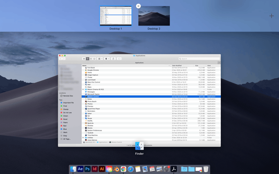Screen dimensions: 279x174
Task: Switch to the Desktop 2 thumbnail
Action: point(154,16)
